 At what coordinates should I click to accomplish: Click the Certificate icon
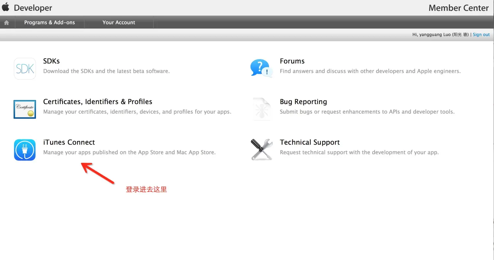coord(25,109)
